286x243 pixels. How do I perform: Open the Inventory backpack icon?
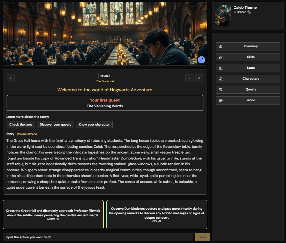pyautogui.click(x=221, y=46)
